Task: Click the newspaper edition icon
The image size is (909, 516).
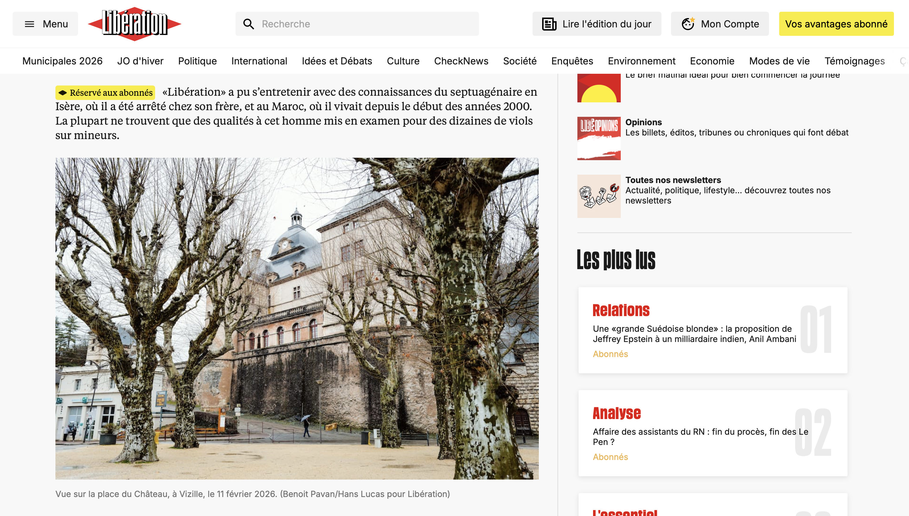Action: tap(549, 24)
